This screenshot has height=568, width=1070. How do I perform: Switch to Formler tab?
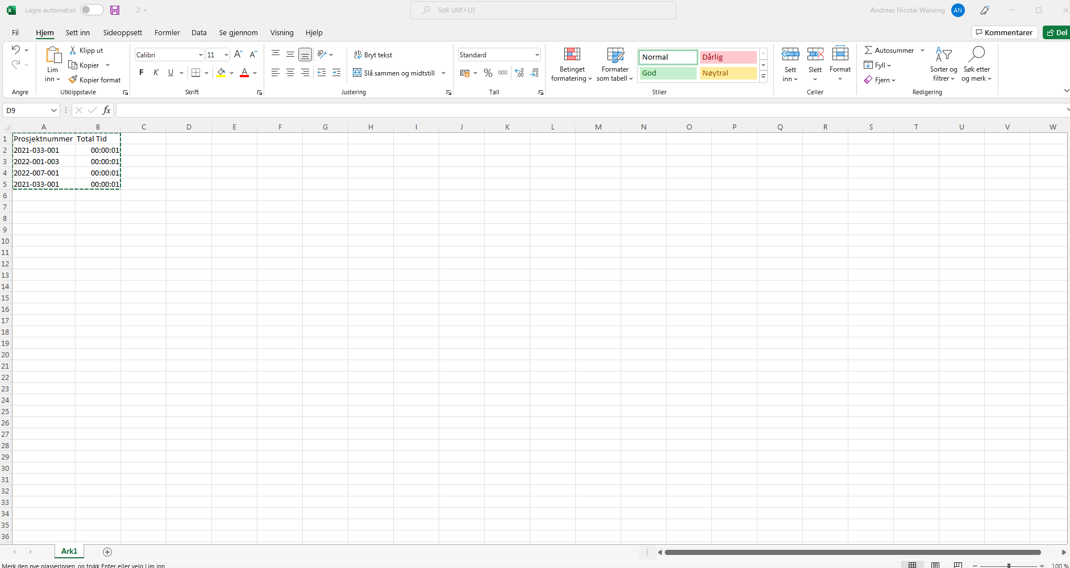[x=167, y=32]
